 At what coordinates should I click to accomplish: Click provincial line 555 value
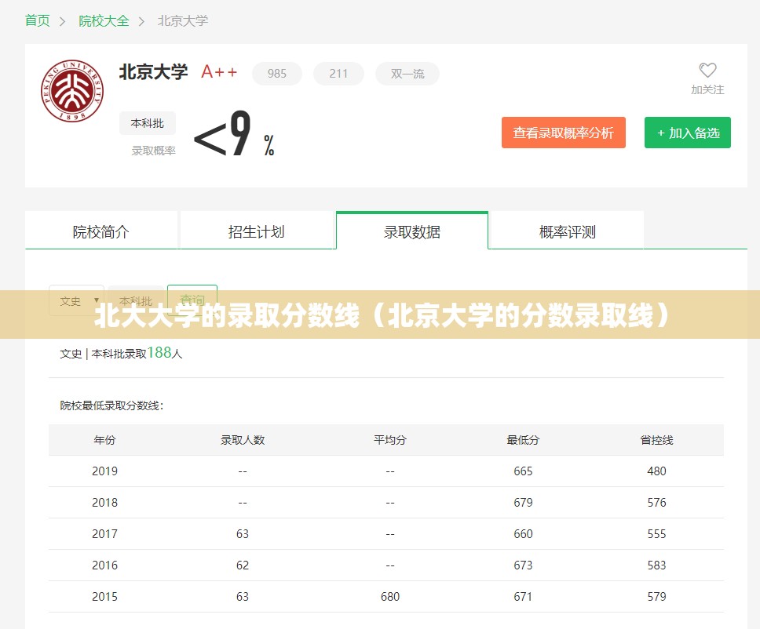pos(657,534)
